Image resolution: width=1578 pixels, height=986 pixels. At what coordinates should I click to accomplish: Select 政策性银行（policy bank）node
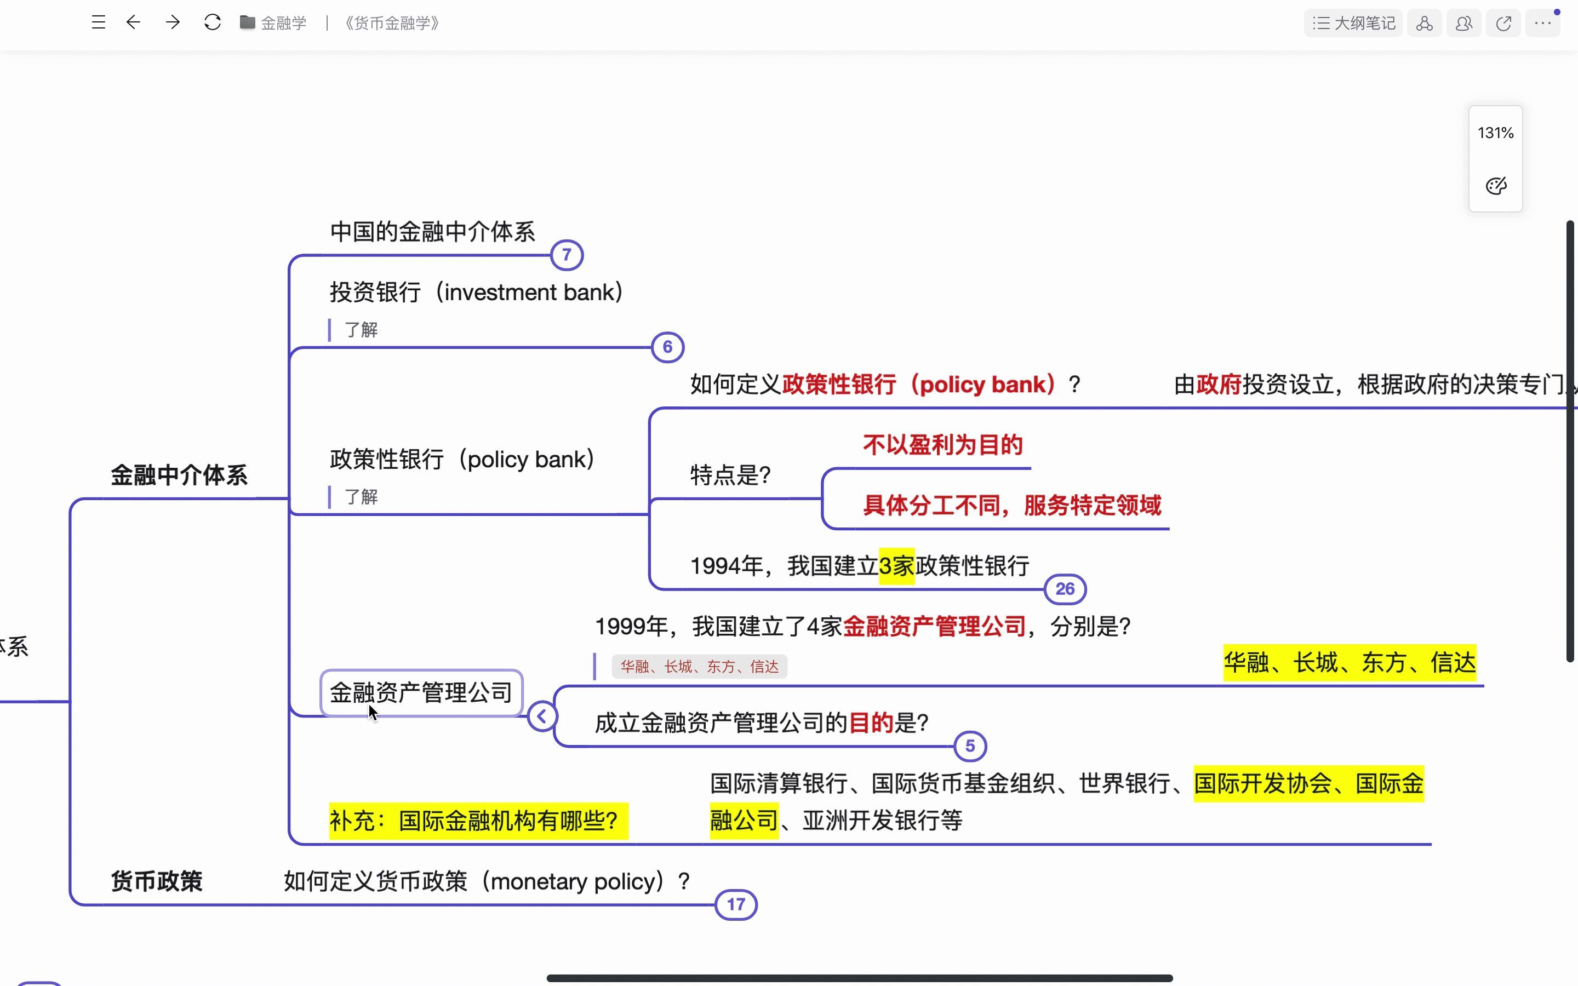(462, 459)
